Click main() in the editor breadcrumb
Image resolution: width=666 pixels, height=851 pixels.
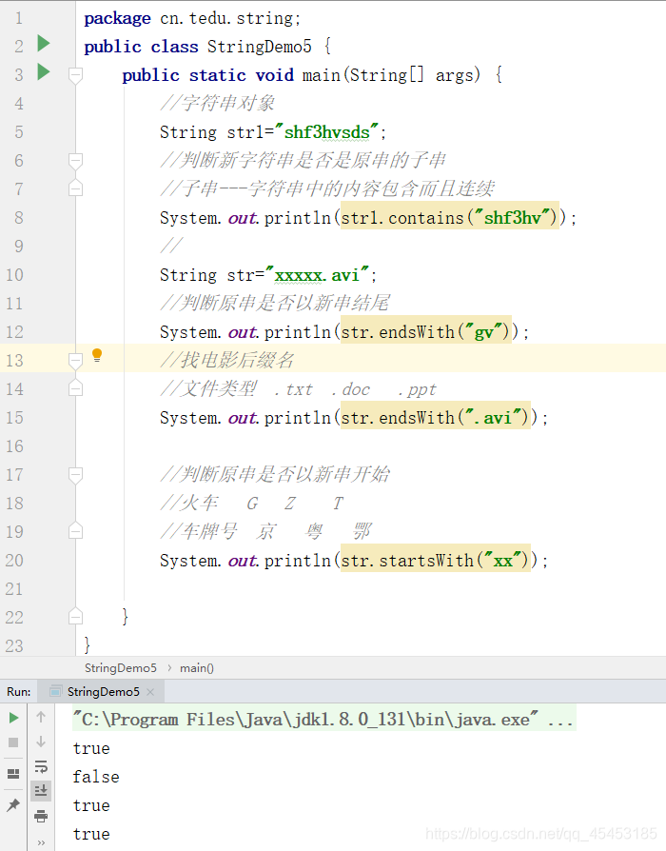pos(197,668)
